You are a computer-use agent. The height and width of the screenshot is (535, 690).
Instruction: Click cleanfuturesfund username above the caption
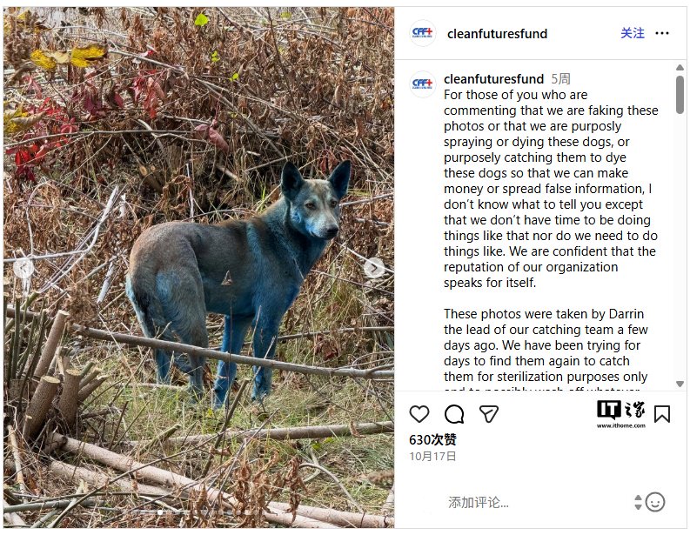tap(493, 79)
